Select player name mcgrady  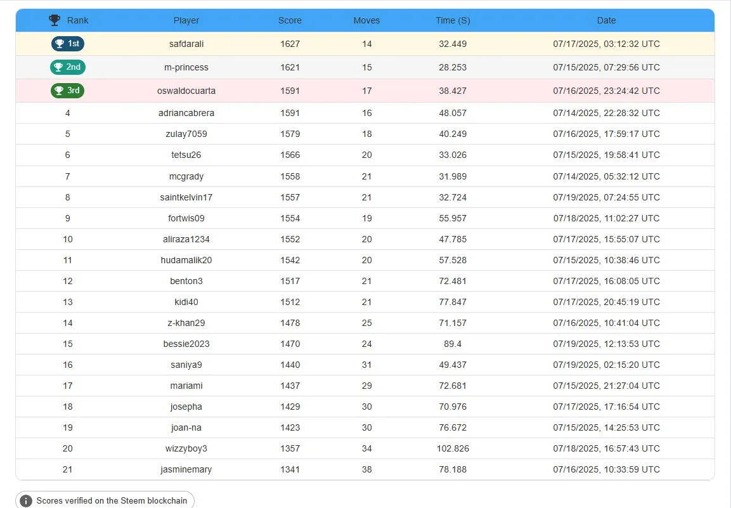tap(186, 176)
